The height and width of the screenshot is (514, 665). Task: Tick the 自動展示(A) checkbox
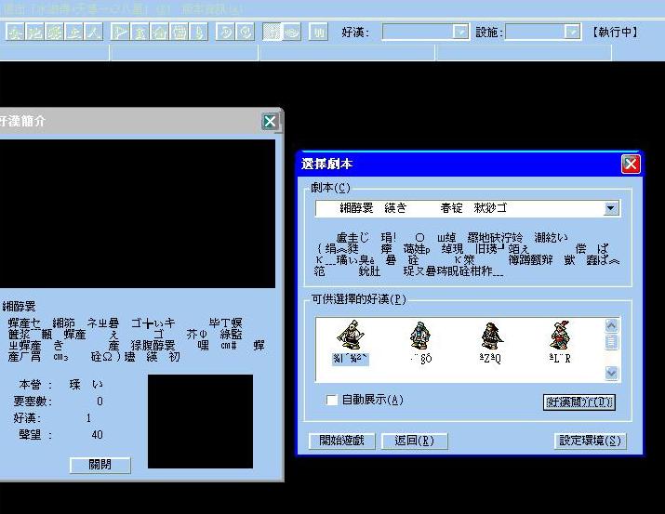pyautogui.click(x=332, y=400)
